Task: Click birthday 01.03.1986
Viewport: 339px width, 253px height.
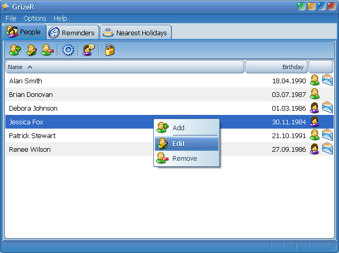Action: point(289,108)
